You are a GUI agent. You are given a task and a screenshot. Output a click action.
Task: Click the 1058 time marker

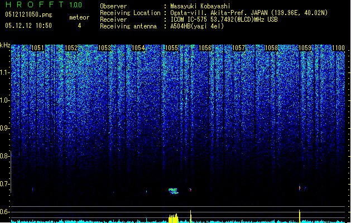(272, 48)
